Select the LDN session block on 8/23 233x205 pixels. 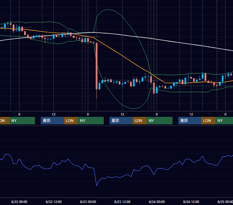pos(139,121)
